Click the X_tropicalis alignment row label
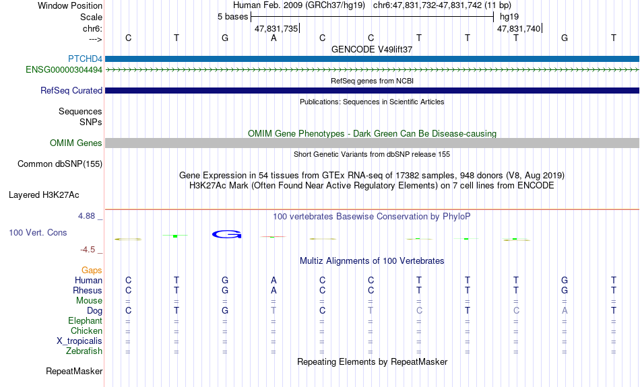 [x=79, y=341]
